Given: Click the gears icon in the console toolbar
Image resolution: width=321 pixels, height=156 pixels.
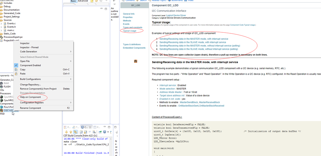Looking at the screenshot, I should click(x=75, y=132).
